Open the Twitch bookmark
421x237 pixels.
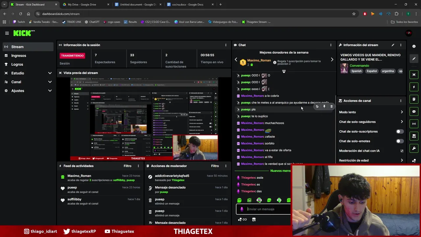[x=19, y=22]
